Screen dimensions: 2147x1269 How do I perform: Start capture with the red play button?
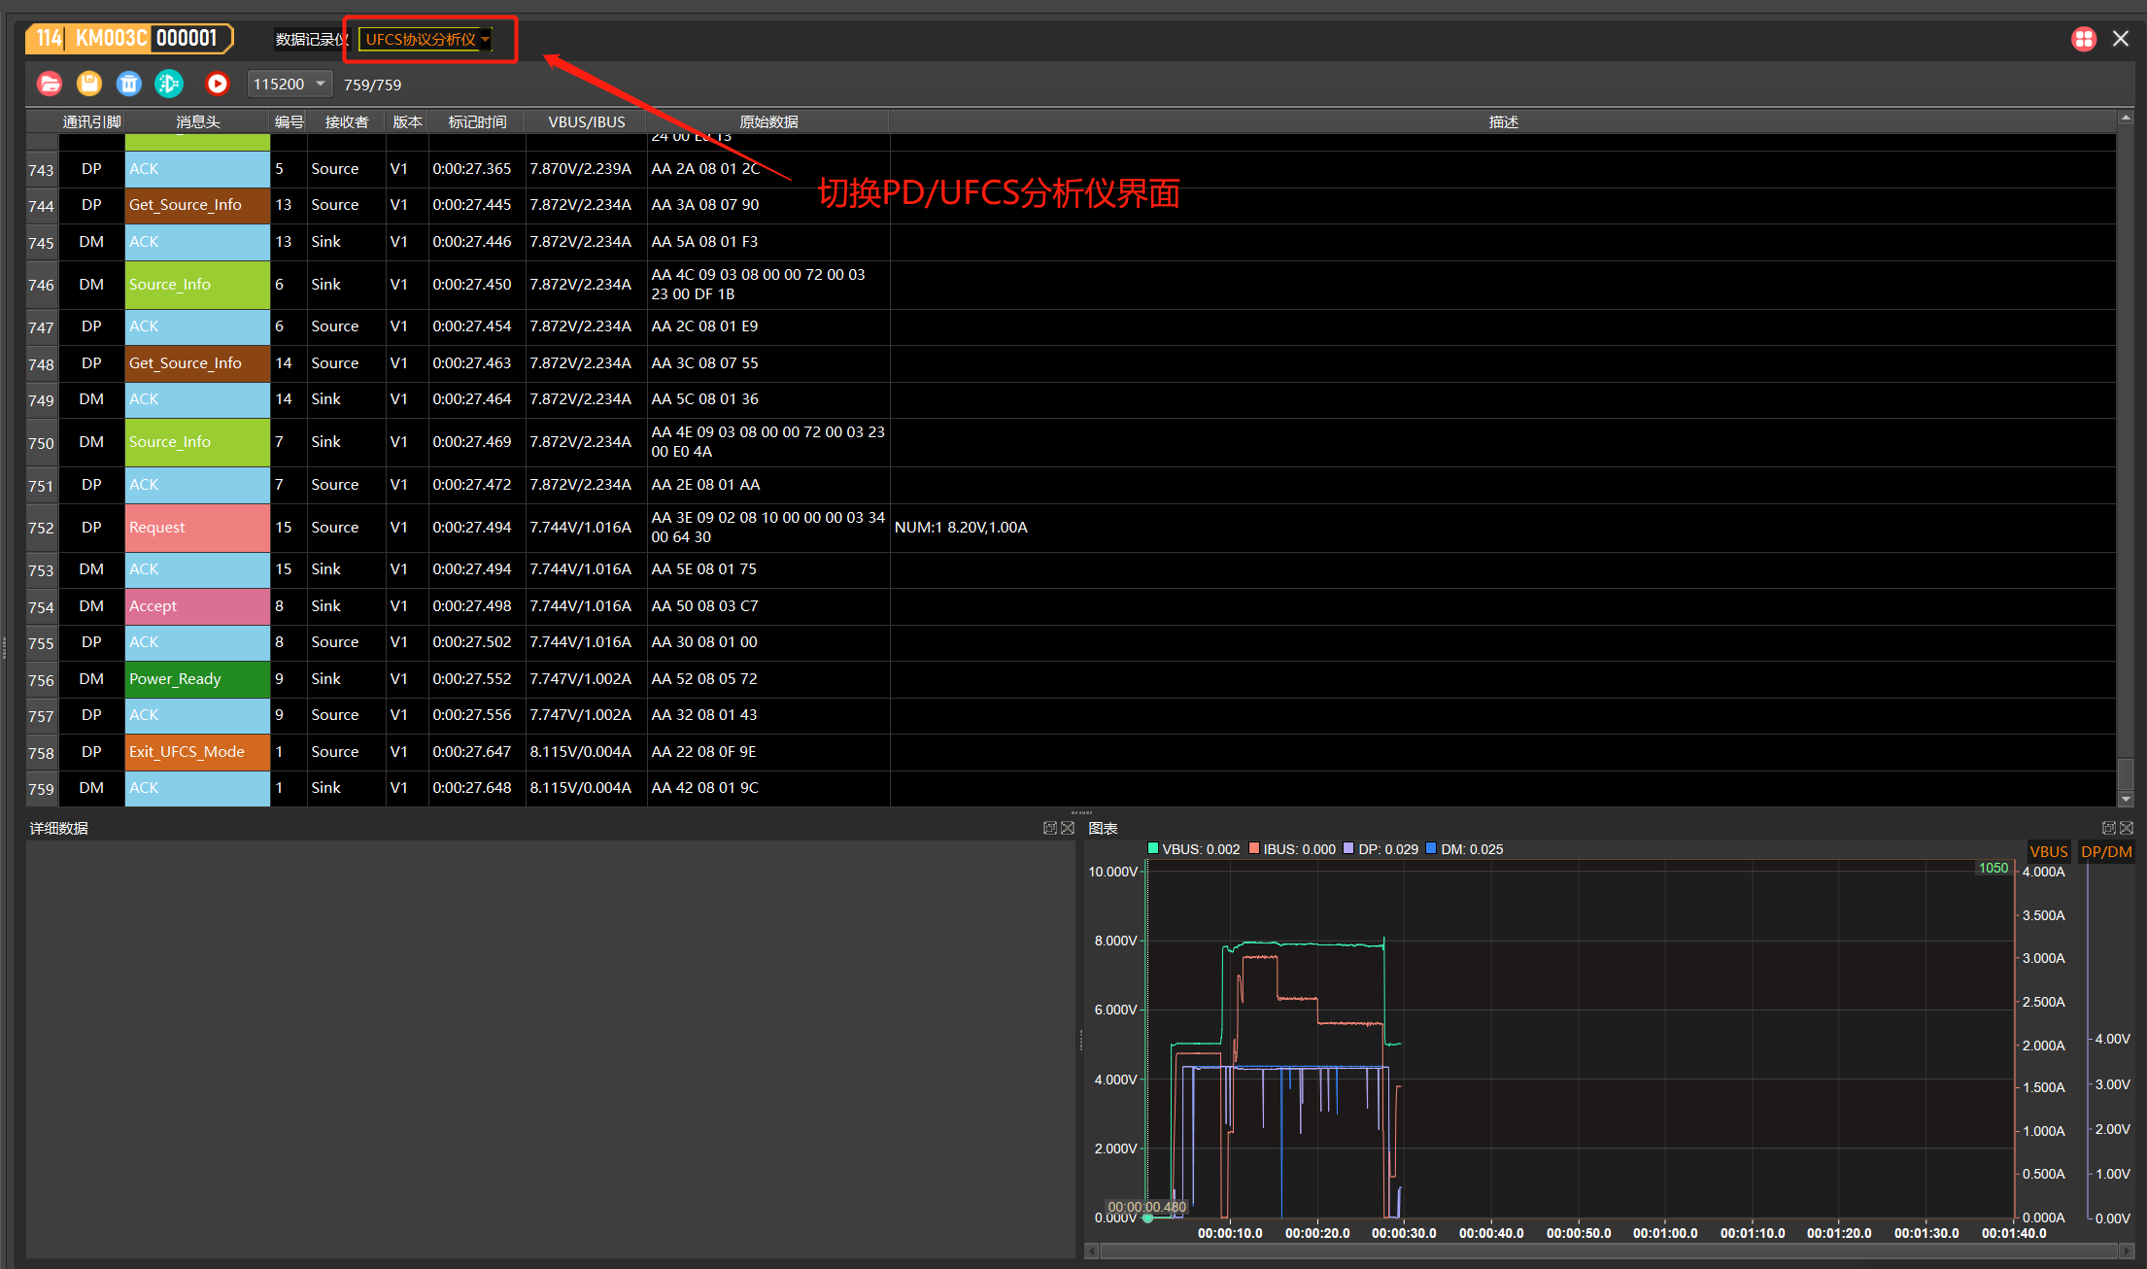(x=218, y=85)
